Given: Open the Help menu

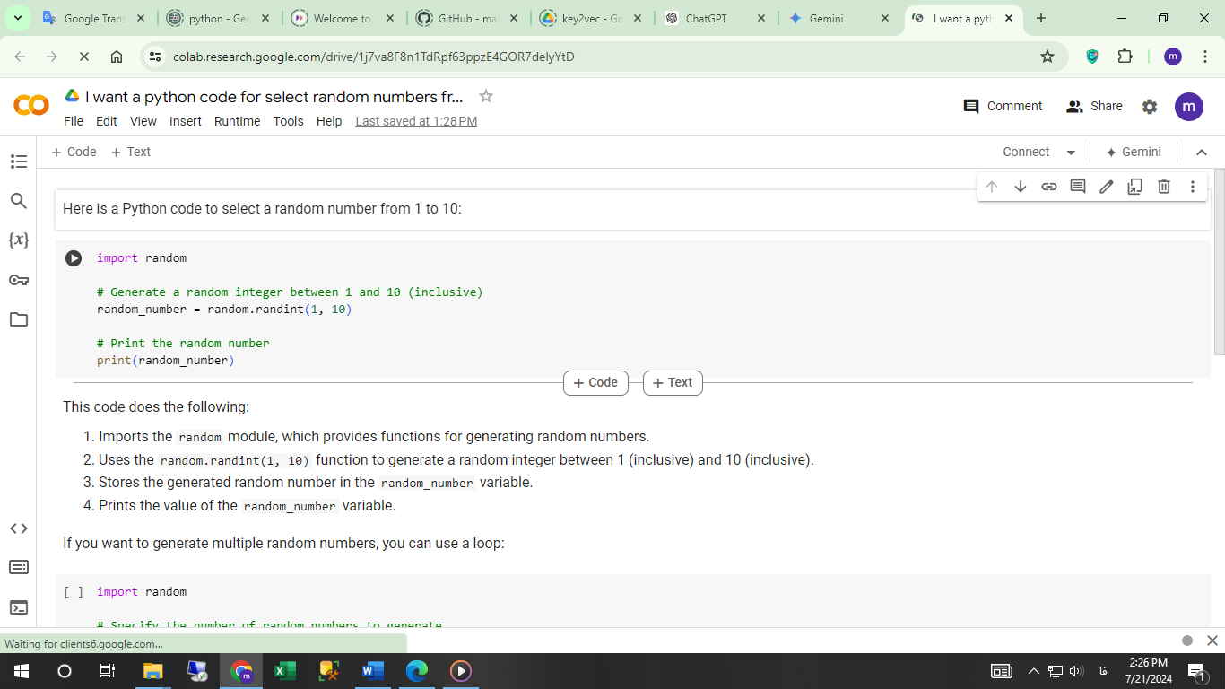Looking at the screenshot, I should click(329, 121).
